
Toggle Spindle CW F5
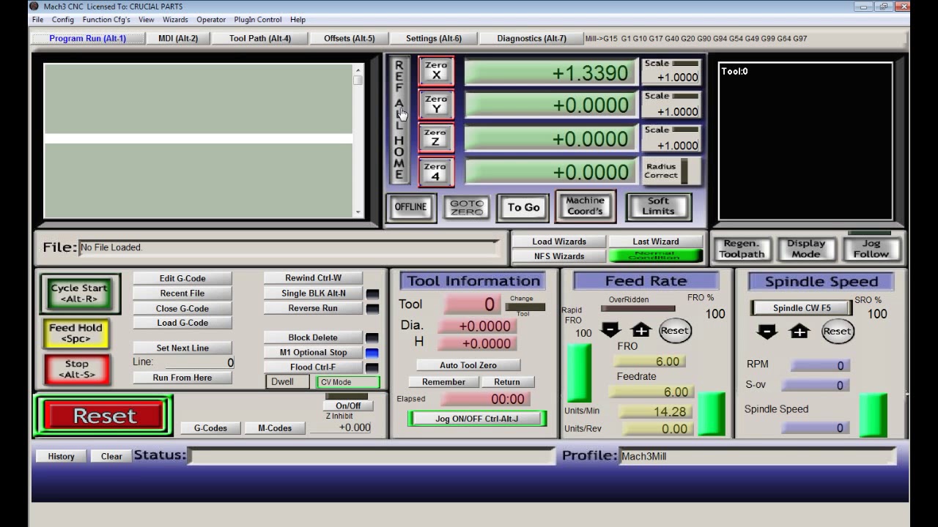802,308
